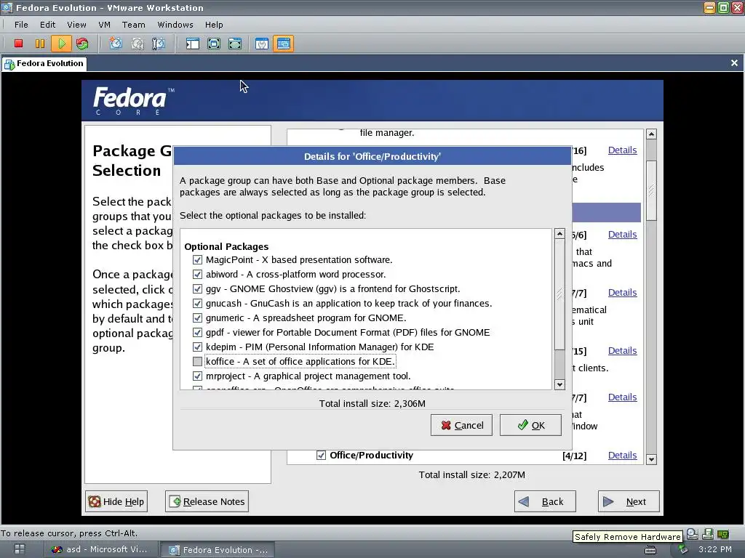Click the Hide Help lifebuoy icon
The width and height of the screenshot is (745, 558).
(x=95, y=501)
